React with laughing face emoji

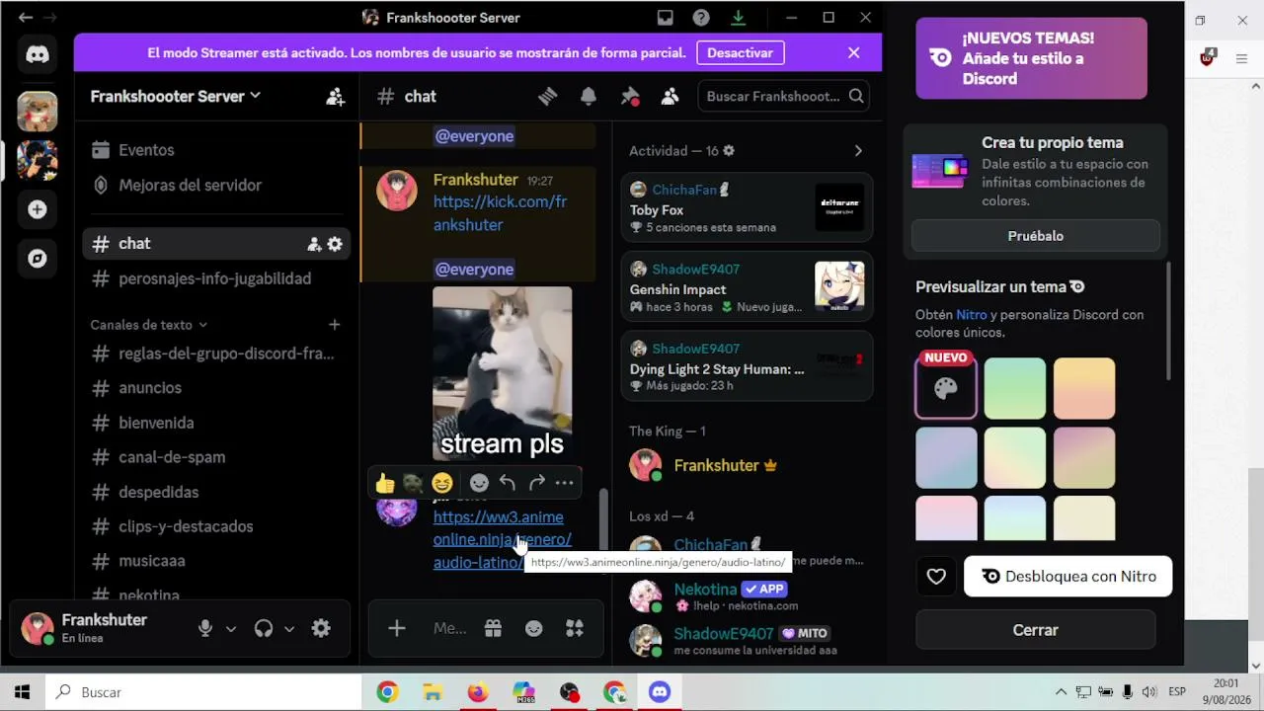[442, 483]
